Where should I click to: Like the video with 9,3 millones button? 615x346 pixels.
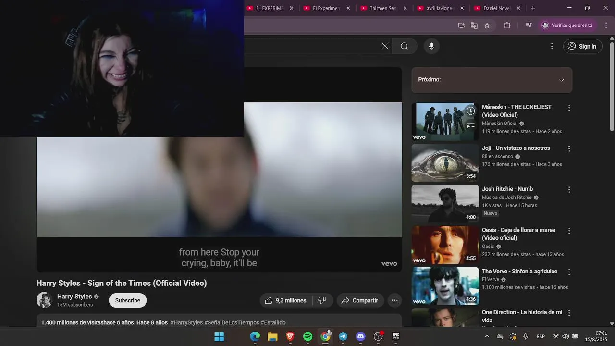[286, 300]
